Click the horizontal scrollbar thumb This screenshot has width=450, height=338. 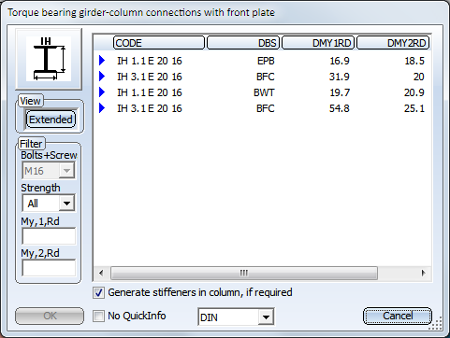(244, 273)
